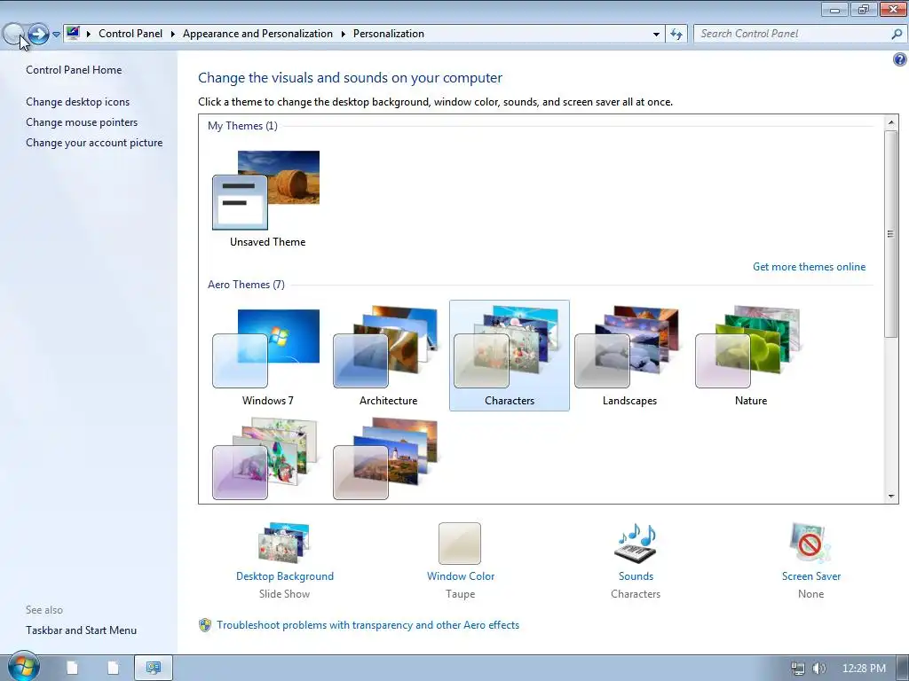Open Taskbar and Start Menu link

tap(81, 630)
